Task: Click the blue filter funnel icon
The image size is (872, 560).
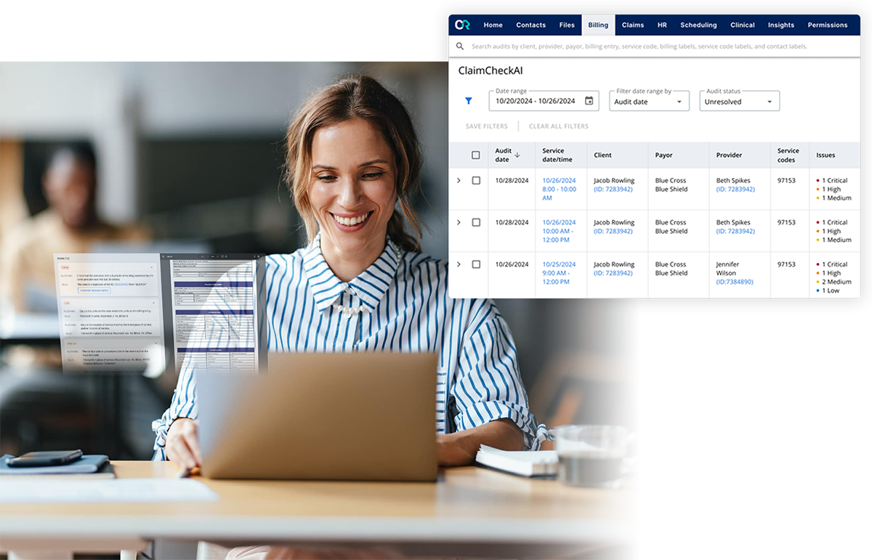Action: [x=469, y=101]
